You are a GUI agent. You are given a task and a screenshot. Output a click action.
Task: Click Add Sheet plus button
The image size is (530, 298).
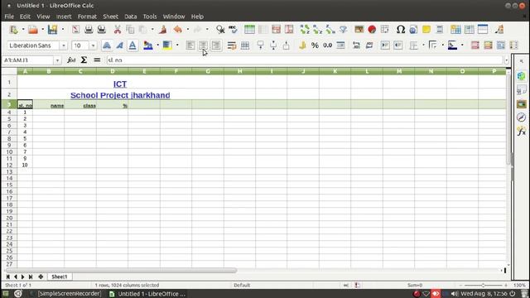(41, 276)
